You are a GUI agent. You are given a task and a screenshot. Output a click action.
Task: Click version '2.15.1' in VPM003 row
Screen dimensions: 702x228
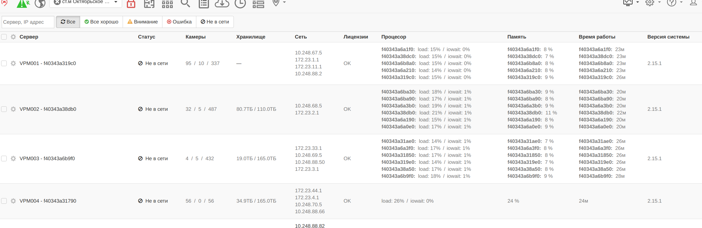click(654, 159)
